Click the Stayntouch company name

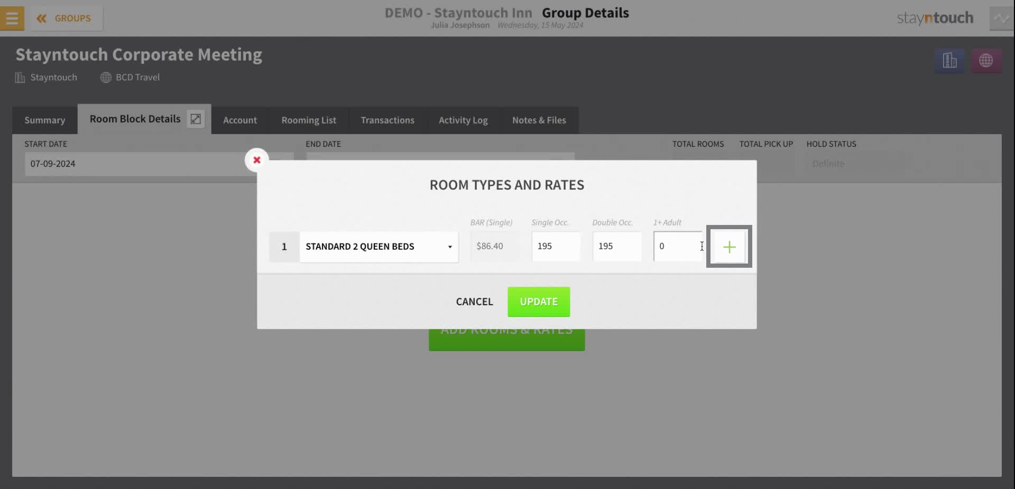click(x=53, y=78)
